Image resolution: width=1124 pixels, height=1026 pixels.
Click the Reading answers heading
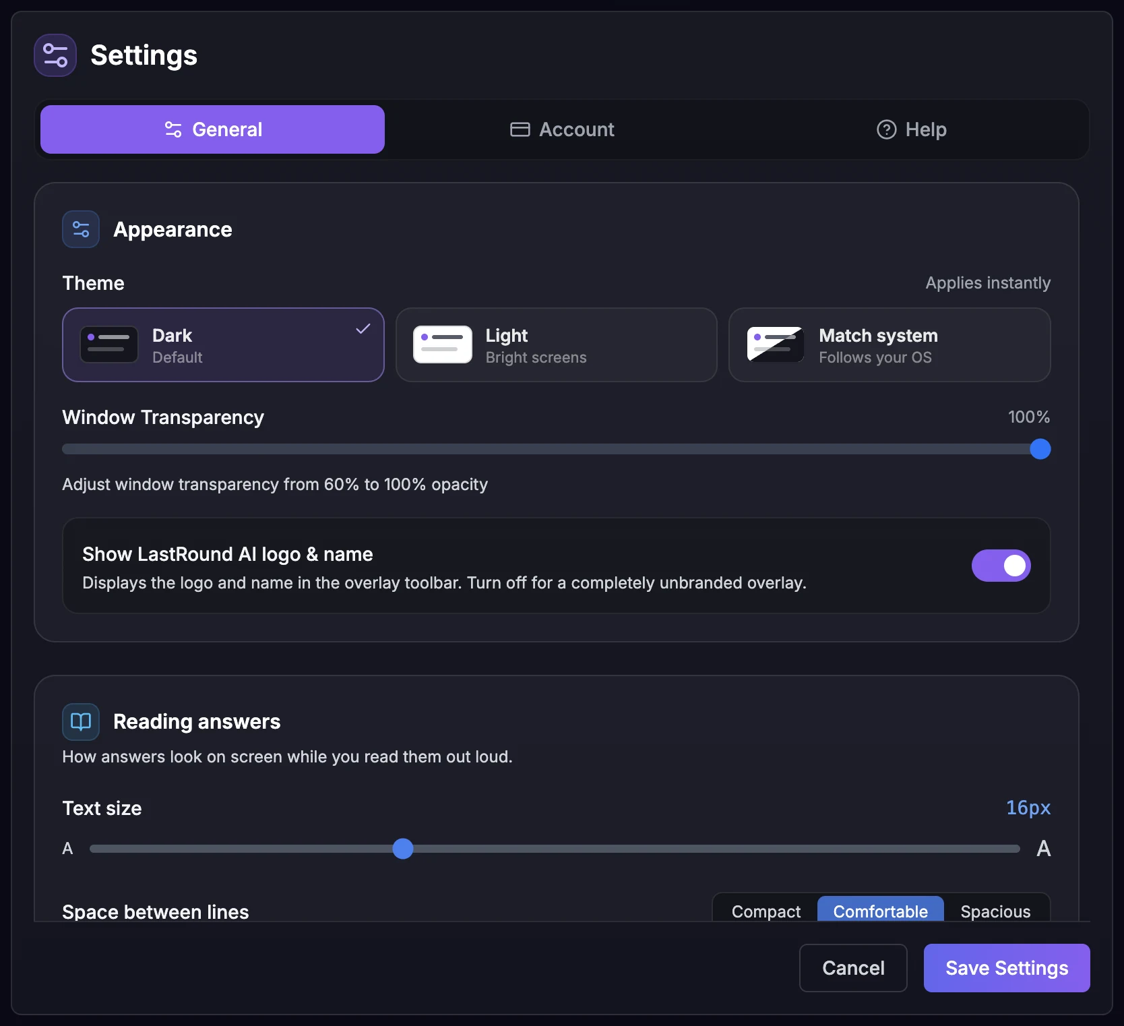(x=197, y=721)
